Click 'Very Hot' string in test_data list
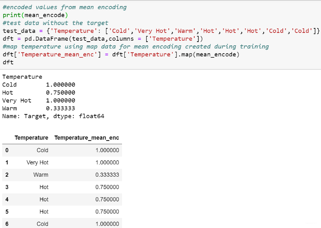The width and height of the screenshot is (321, 228). click(152, 31)
